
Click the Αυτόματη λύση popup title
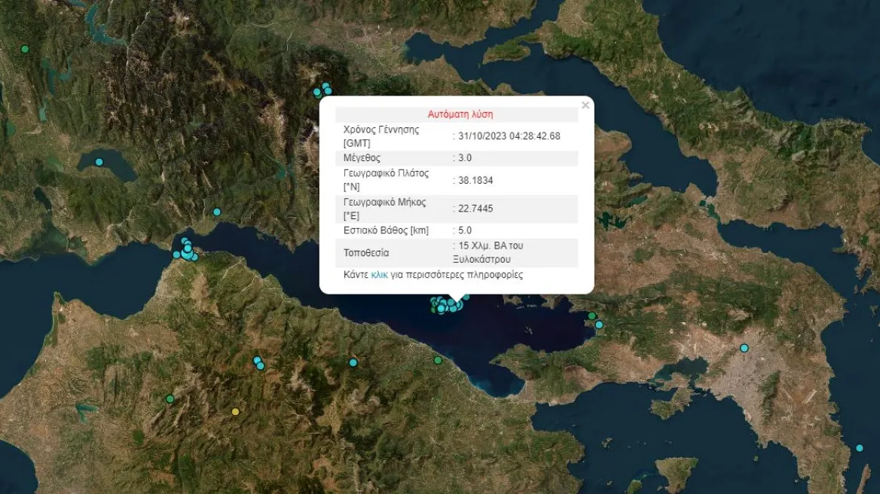coord(460,114)
